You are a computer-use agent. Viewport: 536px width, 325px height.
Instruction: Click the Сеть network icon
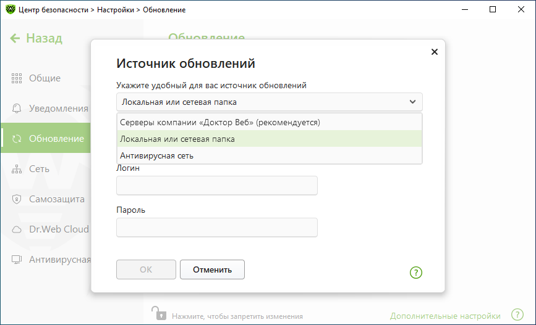(17, 169)
